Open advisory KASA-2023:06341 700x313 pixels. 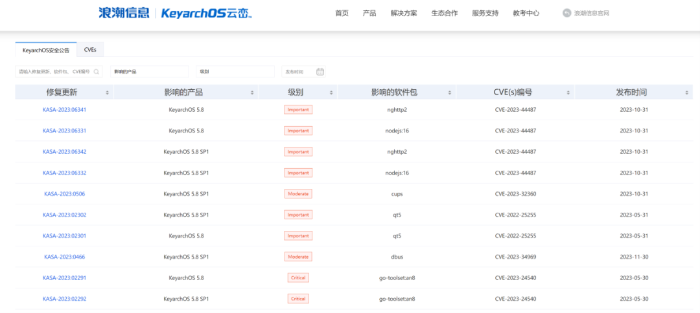point(64,109)
